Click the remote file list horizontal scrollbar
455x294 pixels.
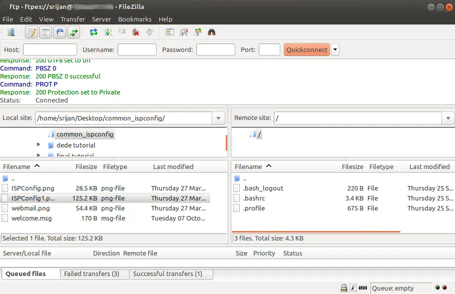click(x=316, y=231)
